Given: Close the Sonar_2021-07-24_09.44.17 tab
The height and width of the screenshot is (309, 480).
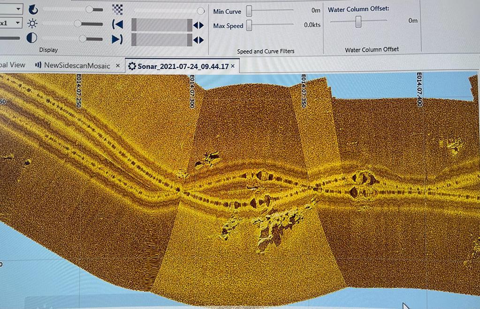Looking at the screenshot, I should click(x=233, y=66).
